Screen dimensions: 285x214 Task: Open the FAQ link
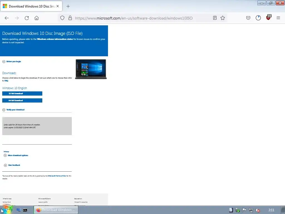pos(6,81)
